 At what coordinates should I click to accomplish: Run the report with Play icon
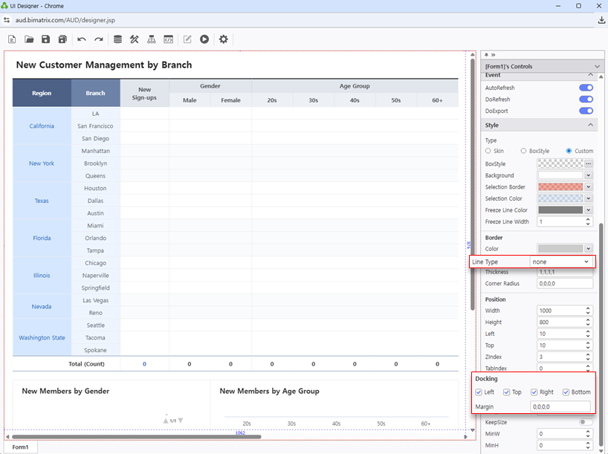pos(204,39)
